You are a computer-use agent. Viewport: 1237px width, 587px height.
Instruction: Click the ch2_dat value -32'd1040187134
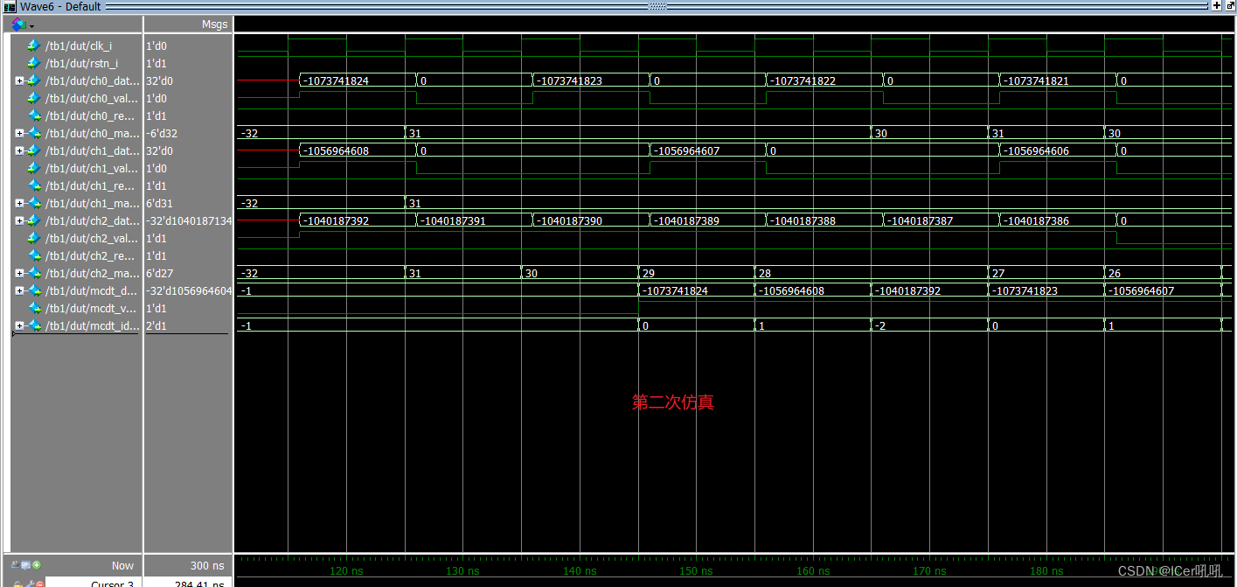[189, 220]
